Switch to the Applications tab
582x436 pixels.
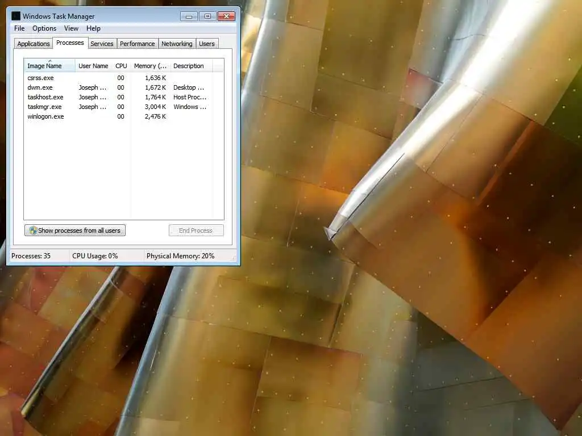(x=34, y=44)
